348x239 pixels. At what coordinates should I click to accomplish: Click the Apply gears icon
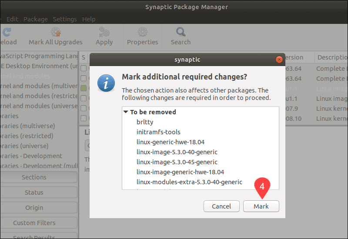point(104,32)
